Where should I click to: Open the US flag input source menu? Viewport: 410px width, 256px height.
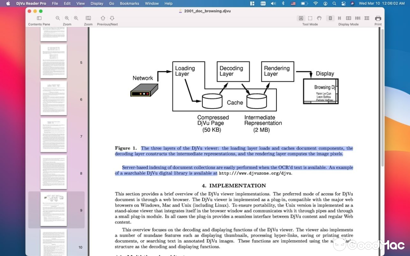(x=293, y=4)
